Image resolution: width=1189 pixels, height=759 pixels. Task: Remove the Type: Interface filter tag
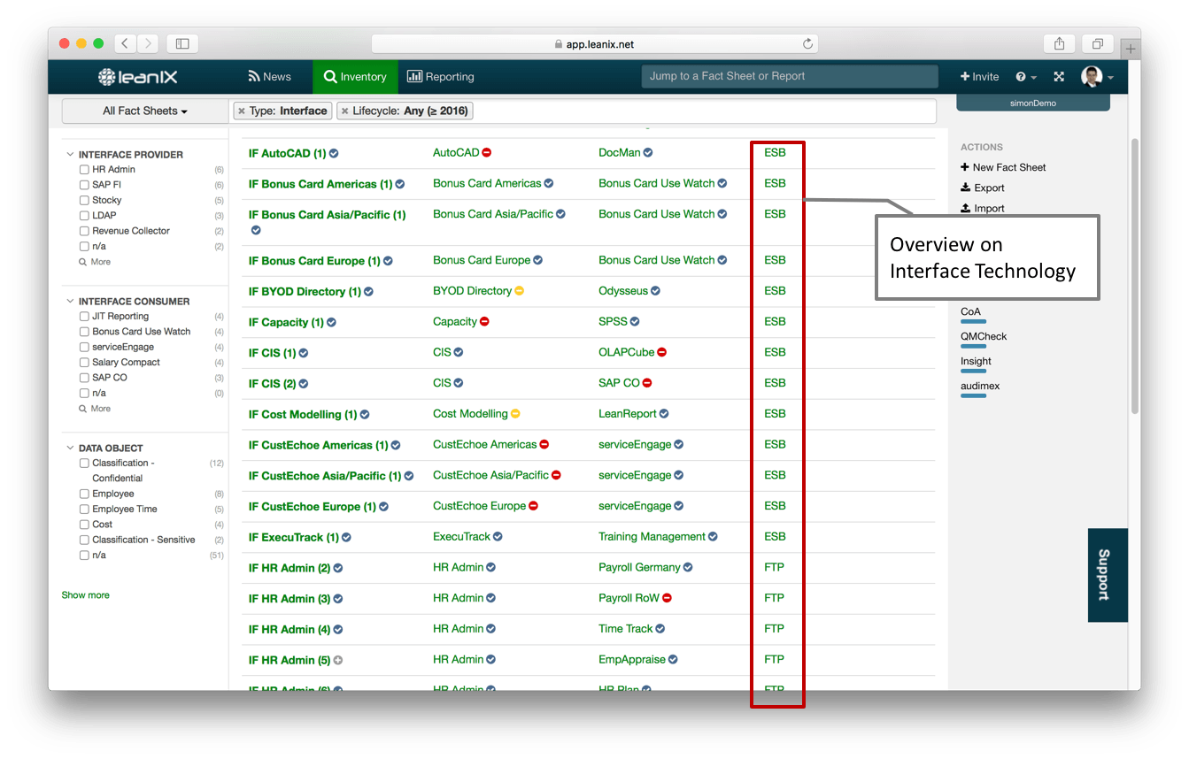(242, 111)
